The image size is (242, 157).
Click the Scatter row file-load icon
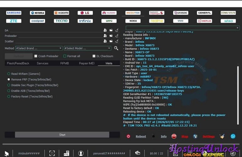(x=105, y=41)
